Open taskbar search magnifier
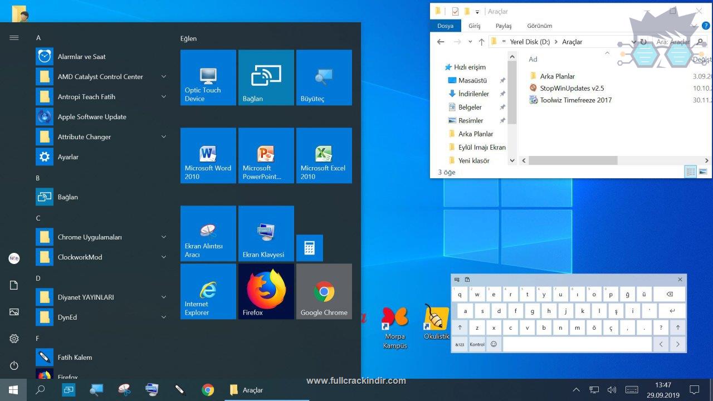Screen dimensions: 713x401 (x=40, y=390)
